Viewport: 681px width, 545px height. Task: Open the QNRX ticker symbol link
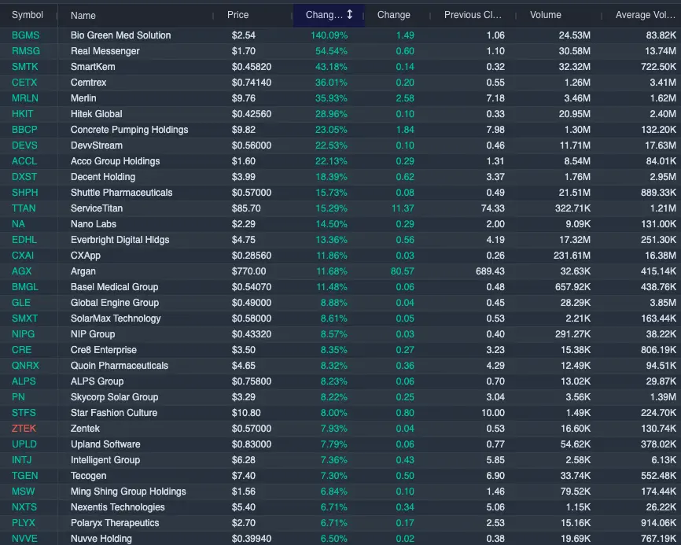[x=25, y=366]
